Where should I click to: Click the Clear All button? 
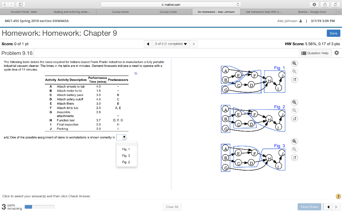pyautogui.click(x=172, y=207)
